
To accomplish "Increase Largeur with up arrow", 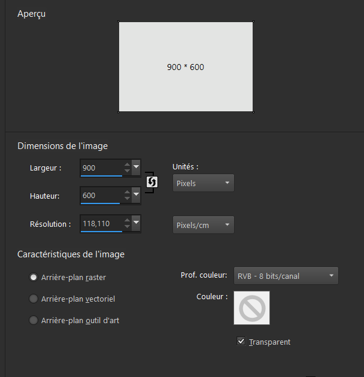I will pyautogui.click(x=126, y=165).
